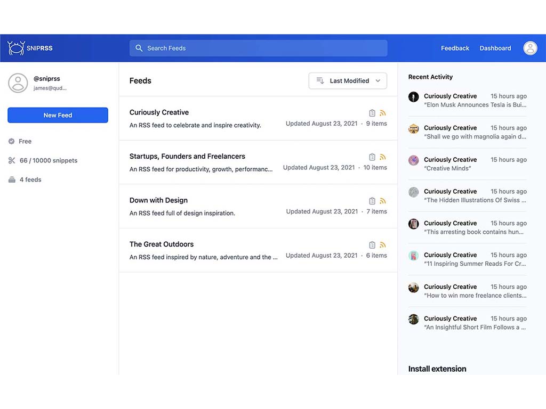Open the Creative Minds activity thumbnail
This screenshot has width=546, height=409.
point(413,160)
